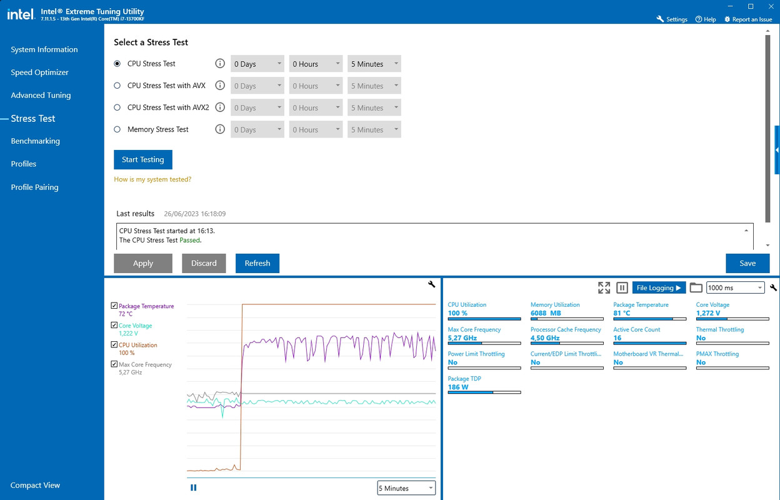Screen dimensions: 780x500
Task: Open Speed Optimizer section
Action: point(39,72)
